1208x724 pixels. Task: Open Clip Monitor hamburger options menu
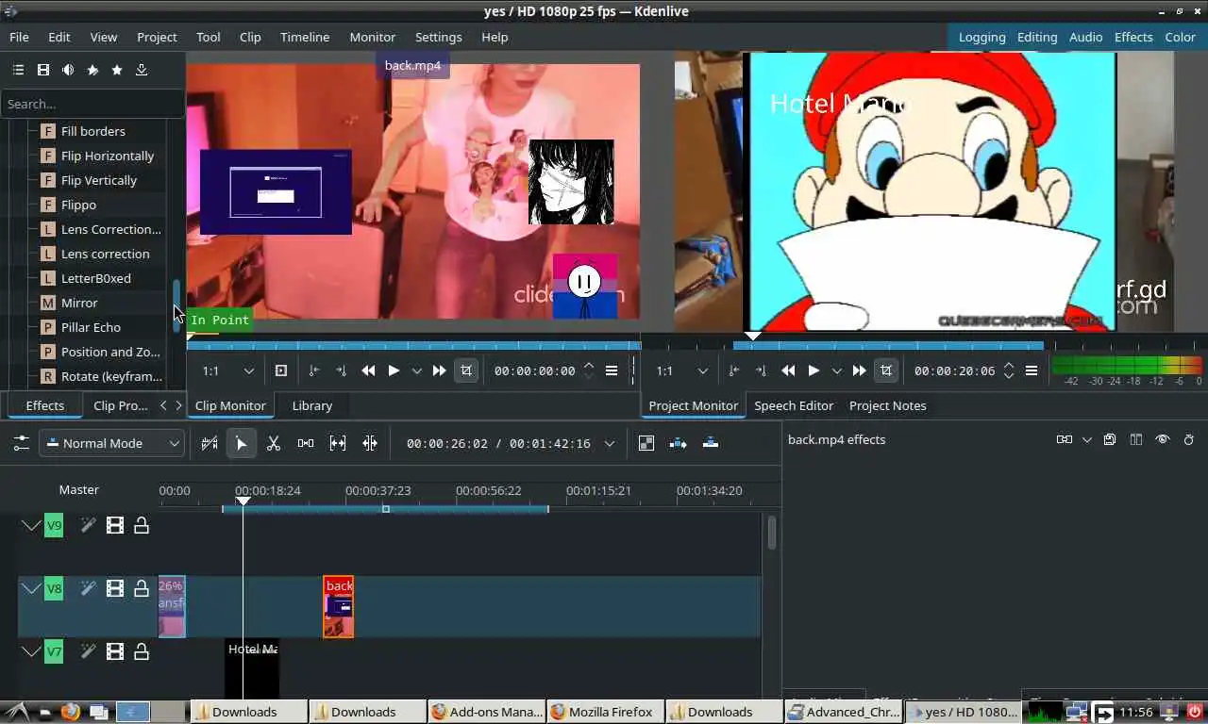(612, 370)
